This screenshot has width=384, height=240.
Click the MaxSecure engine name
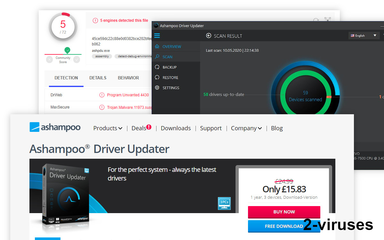click(x=60, y=107)
